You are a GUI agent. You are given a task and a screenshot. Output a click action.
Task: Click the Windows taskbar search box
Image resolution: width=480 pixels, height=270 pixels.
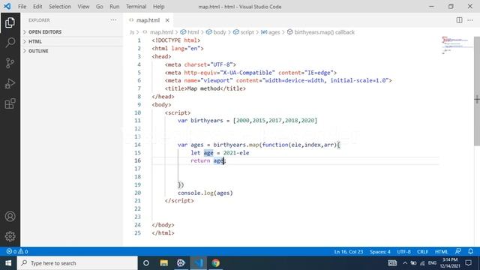point(77,263)
